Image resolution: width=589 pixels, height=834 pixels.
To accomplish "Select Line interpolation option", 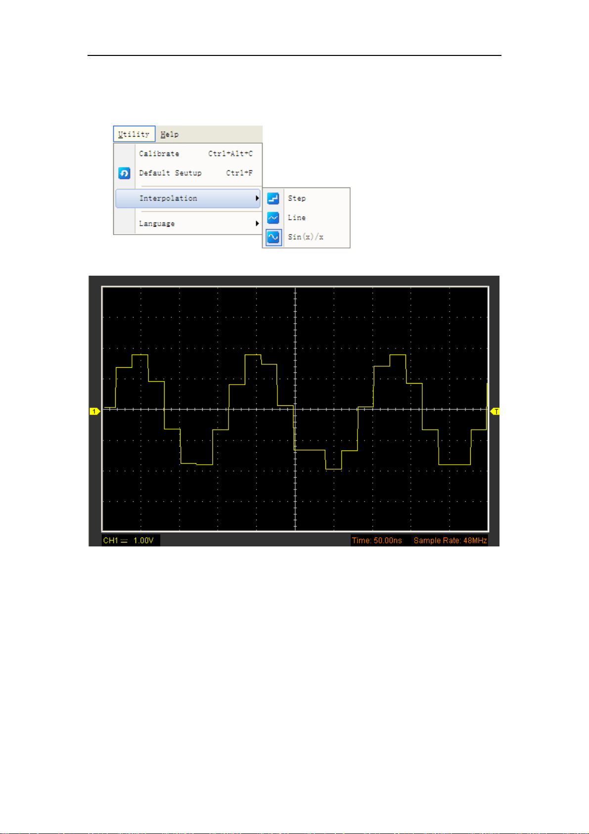I will [306, 218].
